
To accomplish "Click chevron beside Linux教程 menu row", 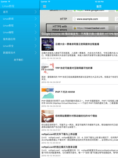I will [x=36, y=26].
